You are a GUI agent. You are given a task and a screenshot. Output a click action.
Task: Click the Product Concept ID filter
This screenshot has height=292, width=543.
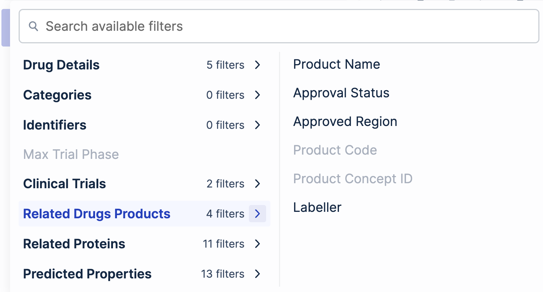(353, 179)
